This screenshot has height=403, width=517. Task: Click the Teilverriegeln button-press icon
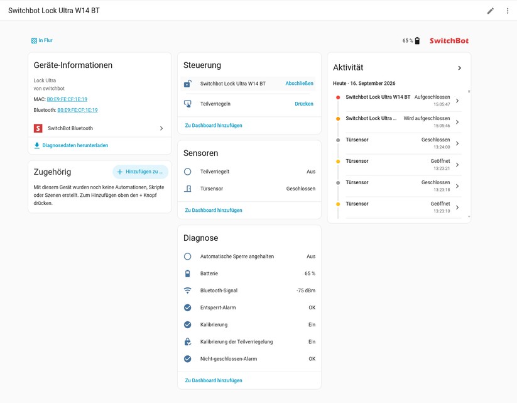pyautogui.click(x=188, y=104)
